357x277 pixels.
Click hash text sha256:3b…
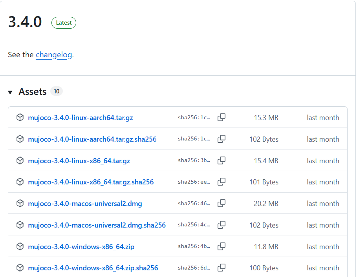[x=194, y=160]
